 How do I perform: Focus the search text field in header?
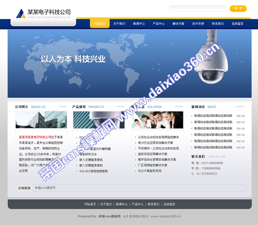[x=198, y=8]
